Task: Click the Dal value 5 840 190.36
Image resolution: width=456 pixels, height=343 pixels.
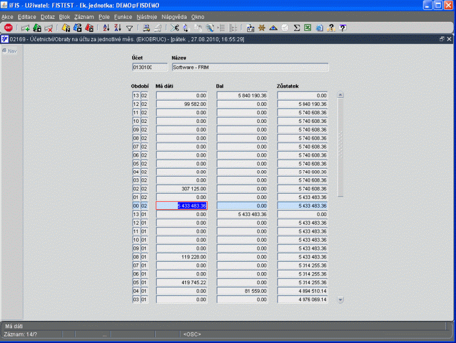Action: pos(242,95)
